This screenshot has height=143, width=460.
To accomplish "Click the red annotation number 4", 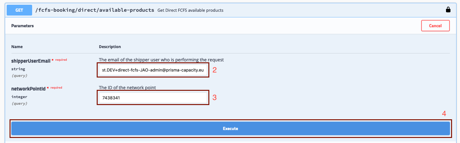I will (x=444, y=114).
